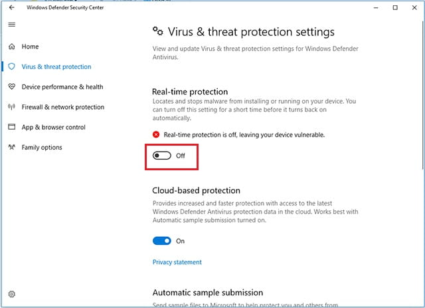Click the back arrow icon
Viewport: 425px width, 308px height.
(x=11, y=7)
